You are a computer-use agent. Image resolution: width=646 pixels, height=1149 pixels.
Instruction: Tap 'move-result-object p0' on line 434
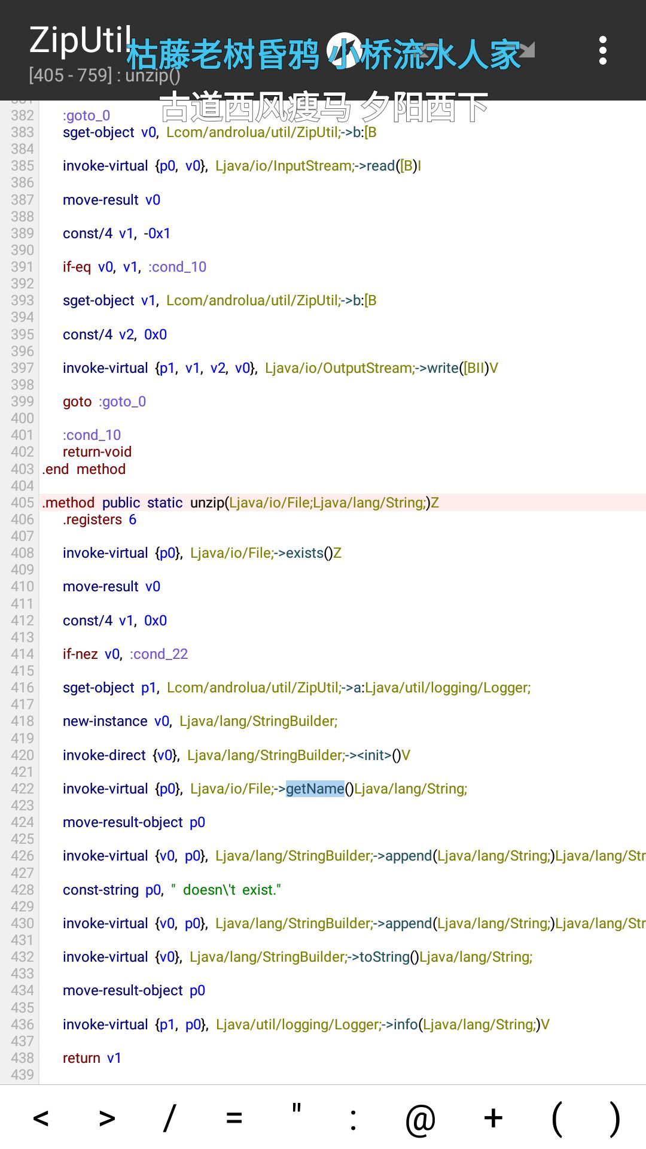[x=134, y=990]
